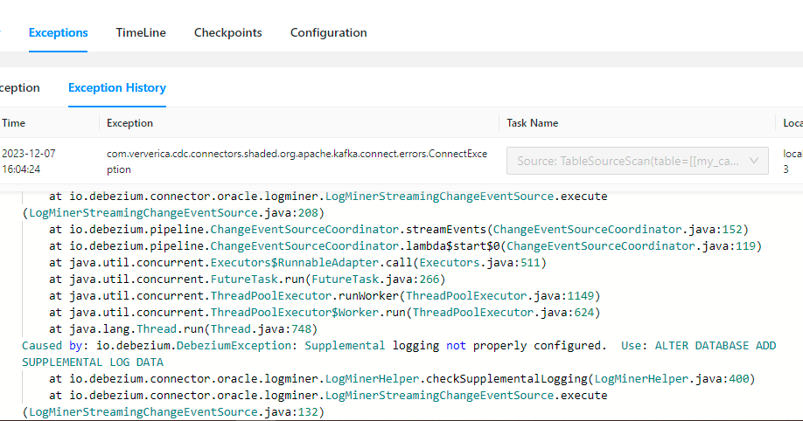Click the Exception column header

click(129, 123)
